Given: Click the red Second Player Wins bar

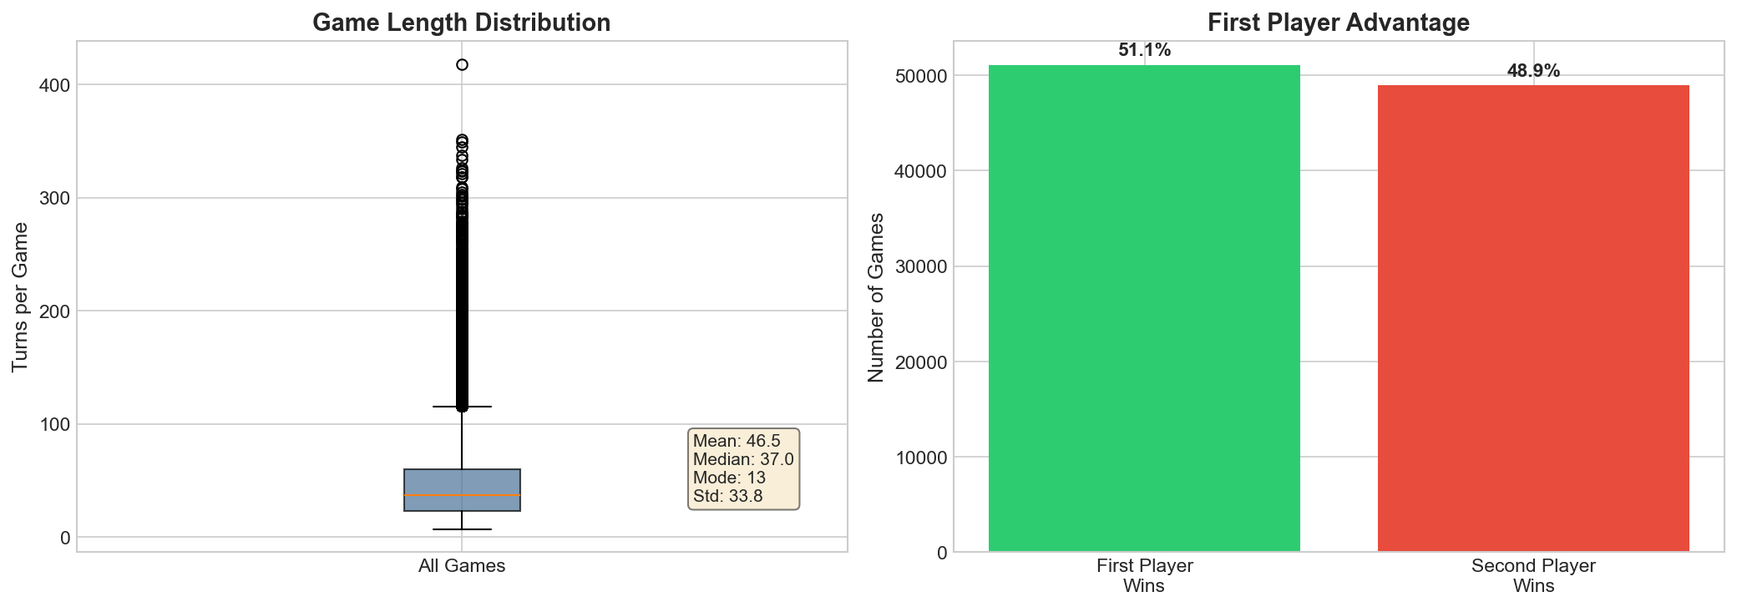Looking at the screenshot, I should (1533, 319).
